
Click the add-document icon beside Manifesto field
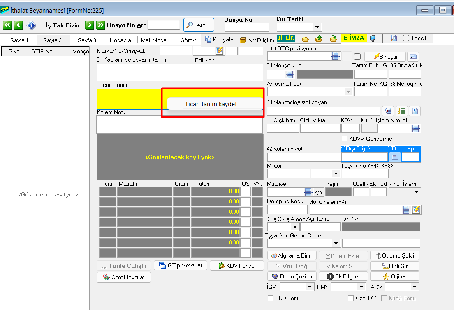[415, 111]
